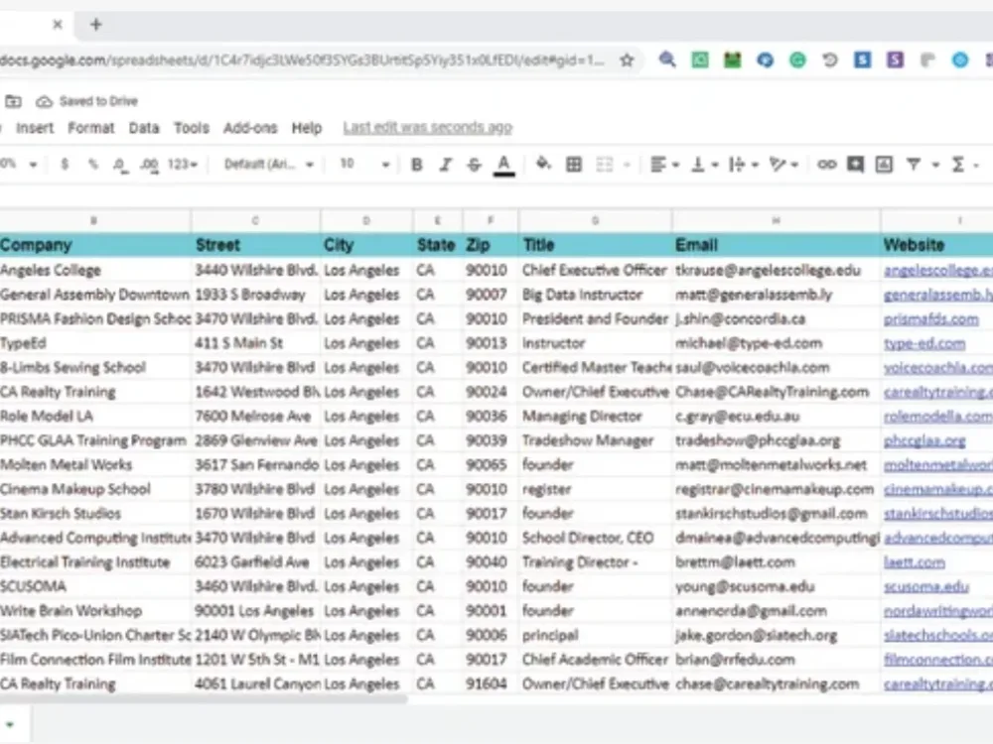Screen dimensions: 993x744
Task: Click the insert chart icon
Action: coord(884,165)
